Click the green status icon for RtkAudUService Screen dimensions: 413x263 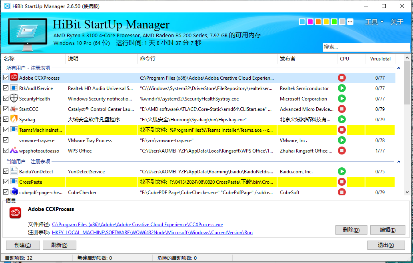pyautogui.click(x=342, y=88)
